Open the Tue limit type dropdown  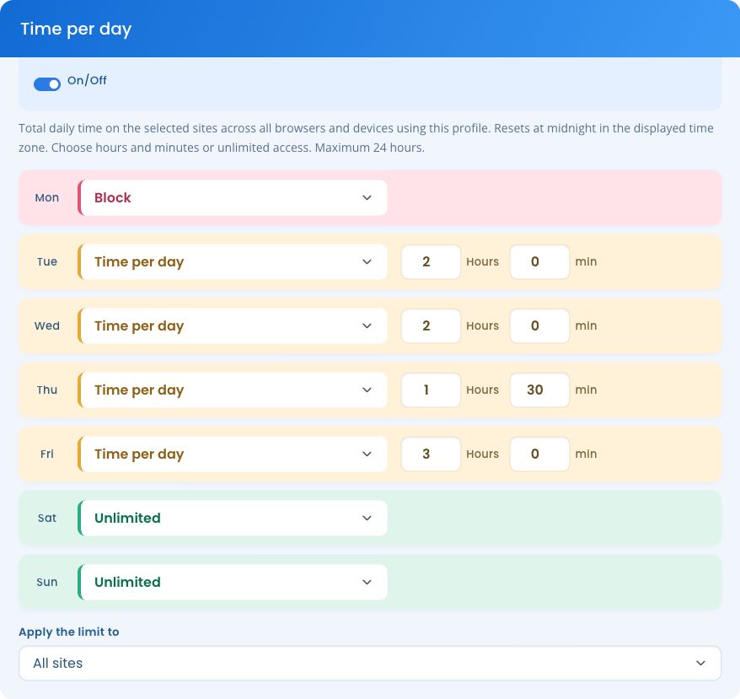(233, 261)
